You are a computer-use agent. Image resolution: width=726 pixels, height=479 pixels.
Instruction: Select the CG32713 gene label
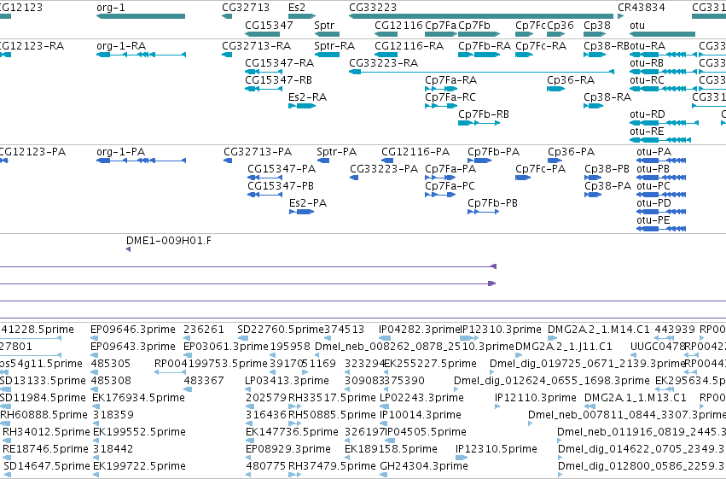coord(246,8)
